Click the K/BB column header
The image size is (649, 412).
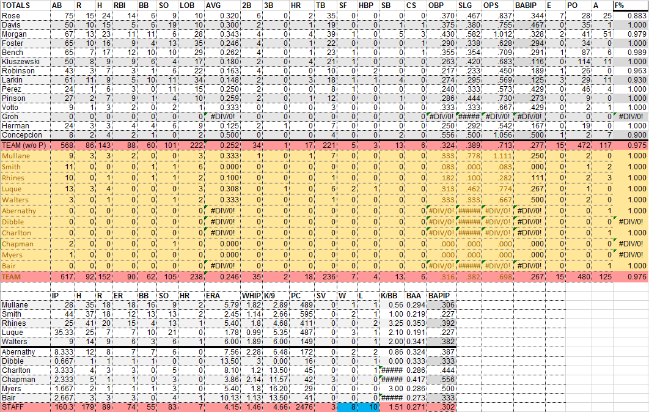tap(392, 296)
